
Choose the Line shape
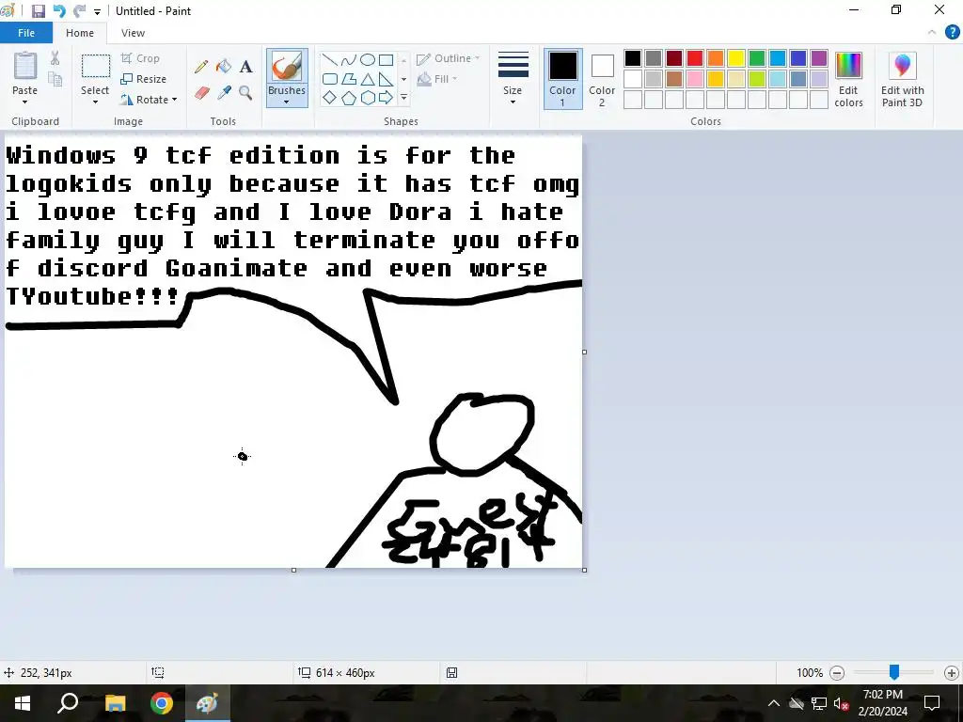(x=330, y=59)
